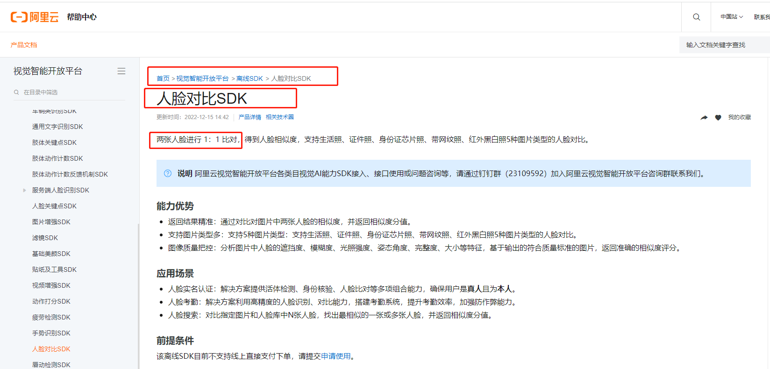Open the 产品详情 link
The height and width of the screenshot is (369, 770).
point(250,117)
